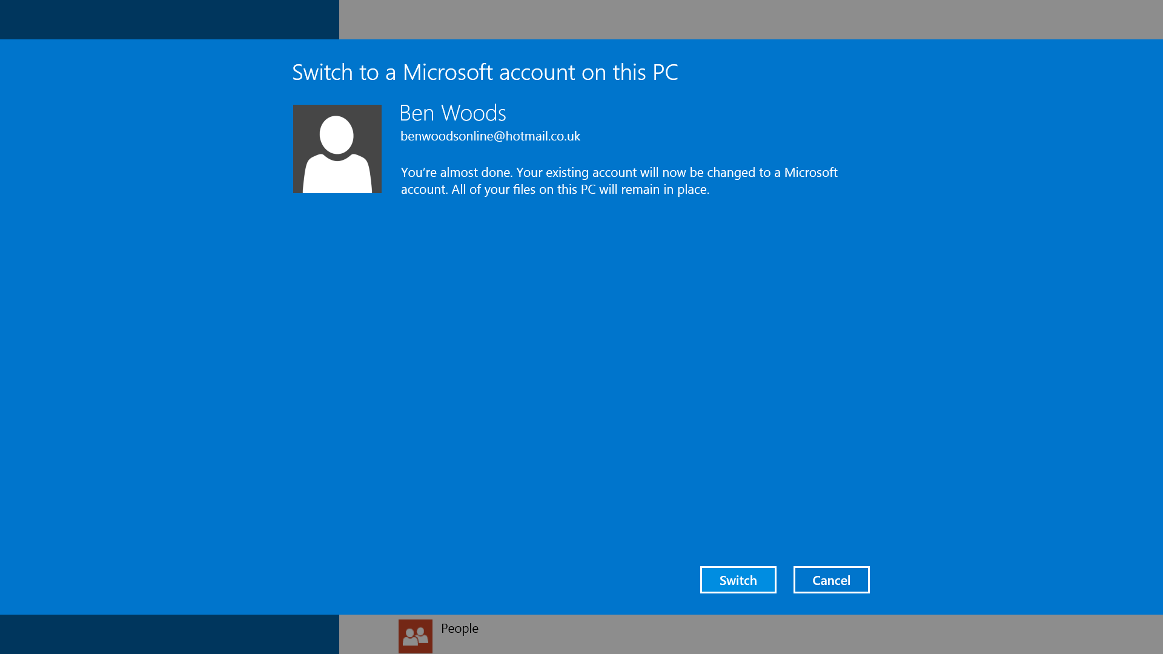Open the People app icon
1163x654 pixels.
tap(416, 636)
